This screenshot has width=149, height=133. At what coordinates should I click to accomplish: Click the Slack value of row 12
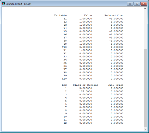point(86,123)
